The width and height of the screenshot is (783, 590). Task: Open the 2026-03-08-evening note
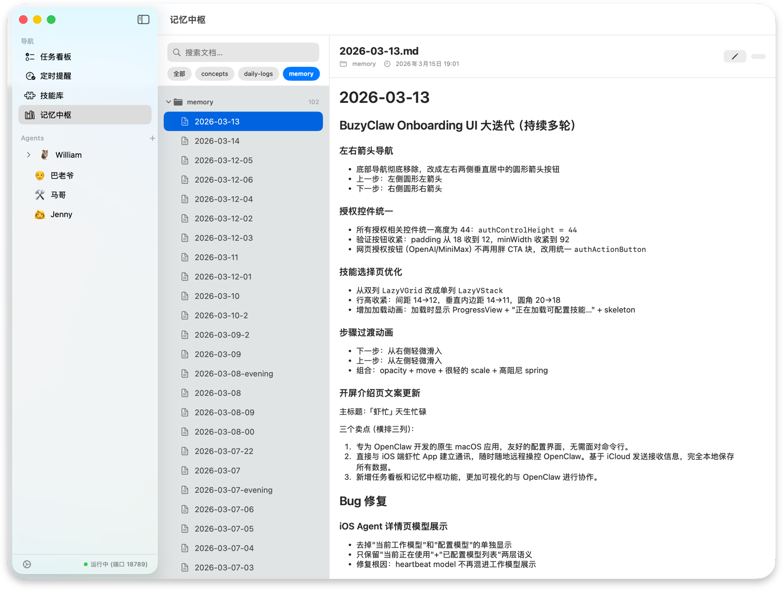[234, 373]
